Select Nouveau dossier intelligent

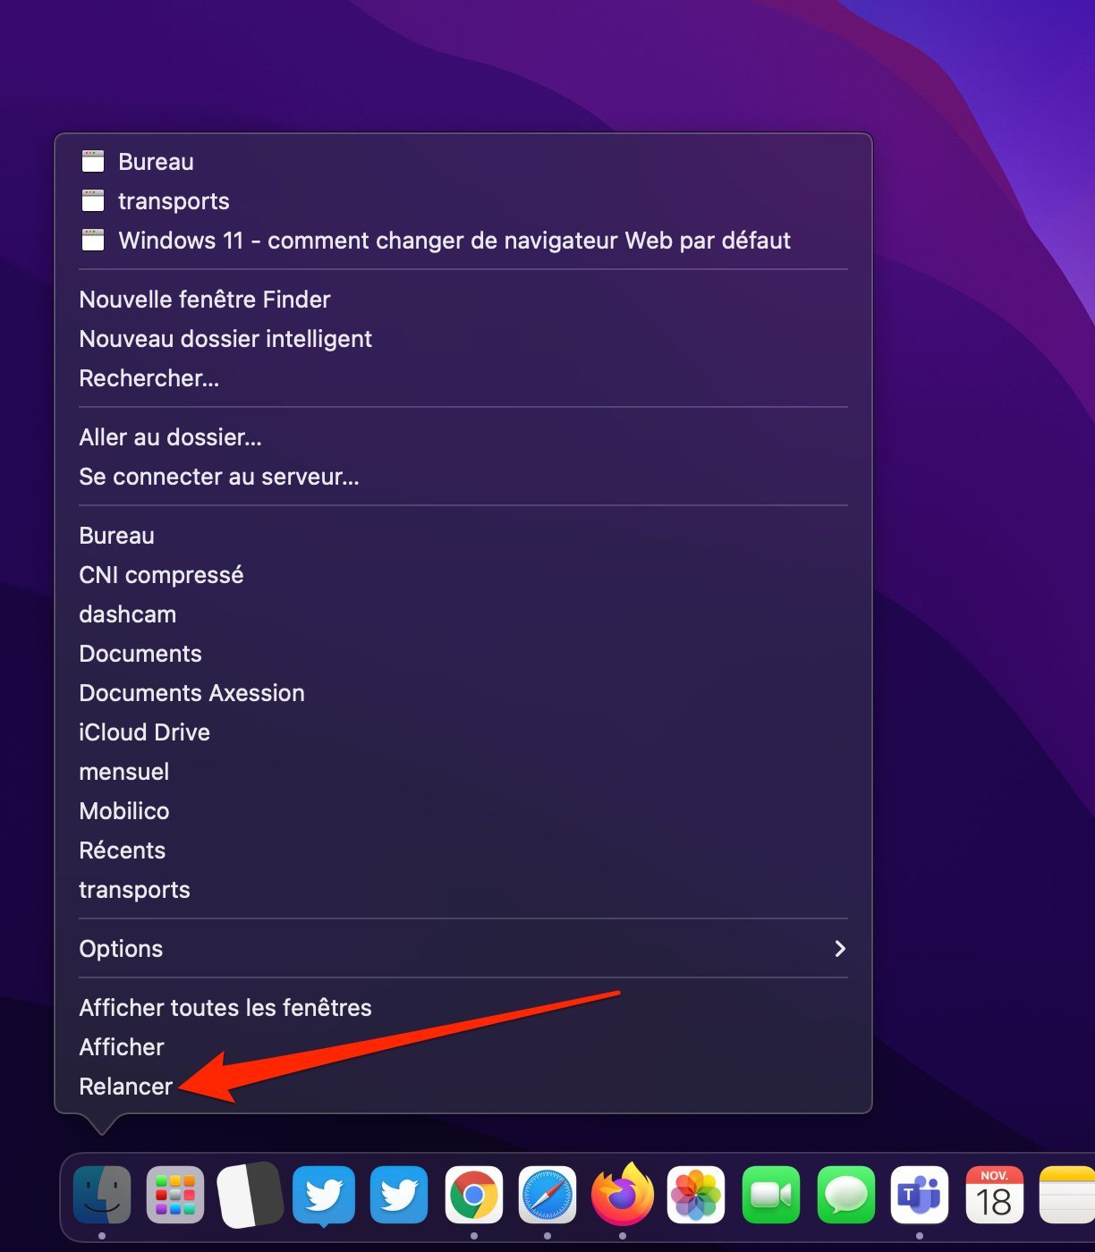point(463,339)
